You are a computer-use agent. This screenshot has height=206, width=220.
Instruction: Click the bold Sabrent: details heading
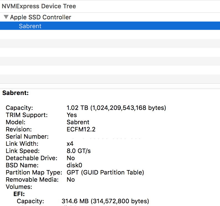[16, 93]
